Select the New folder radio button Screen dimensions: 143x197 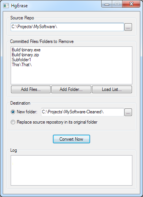[x=13, y=112]
